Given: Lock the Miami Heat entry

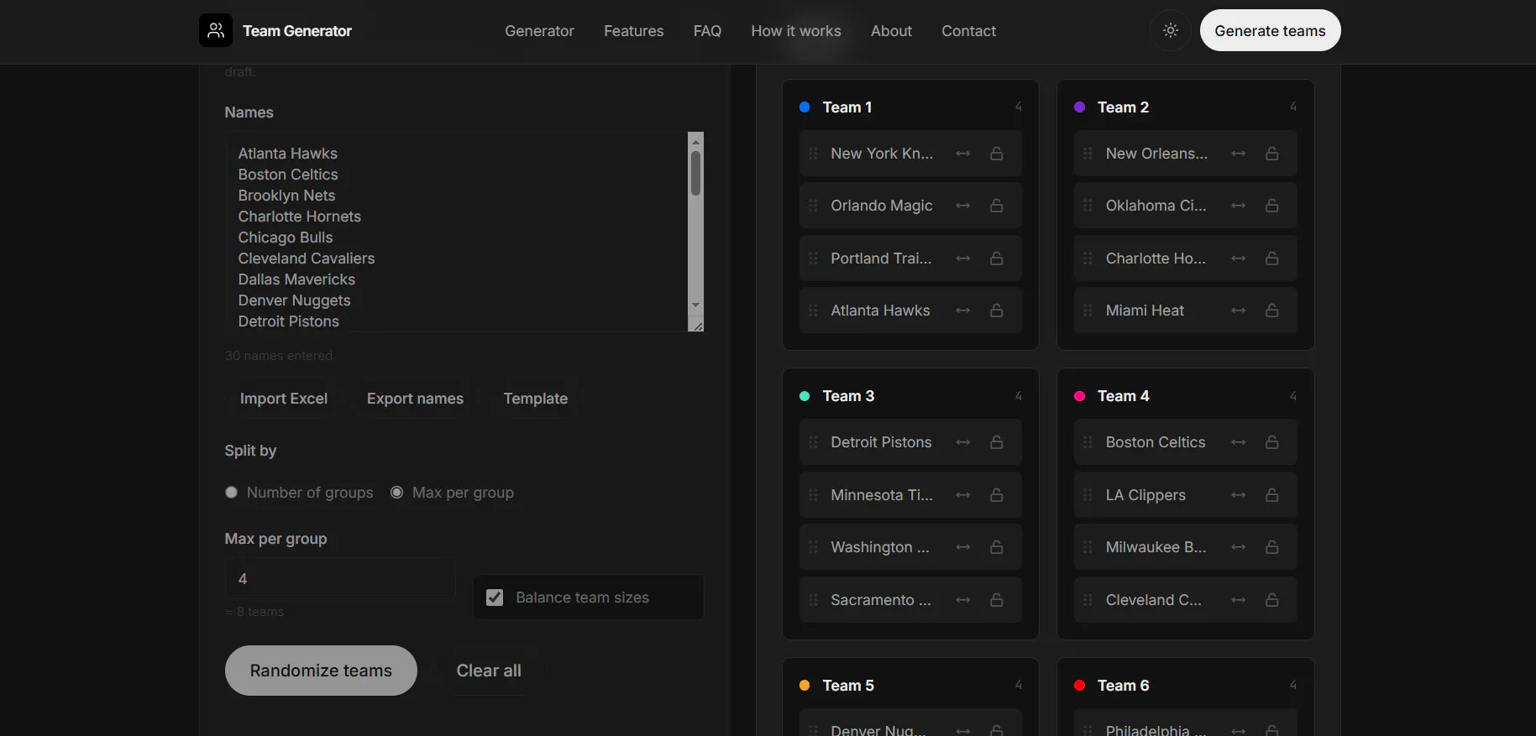Looking at the screenshot, I should click(x=1272, y=311).
